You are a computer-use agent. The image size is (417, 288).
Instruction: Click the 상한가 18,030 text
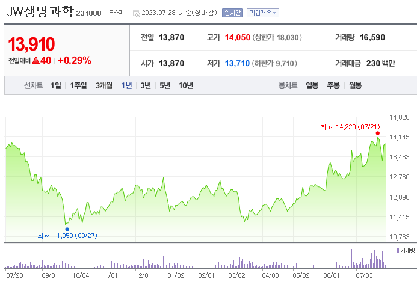(277, 37)
